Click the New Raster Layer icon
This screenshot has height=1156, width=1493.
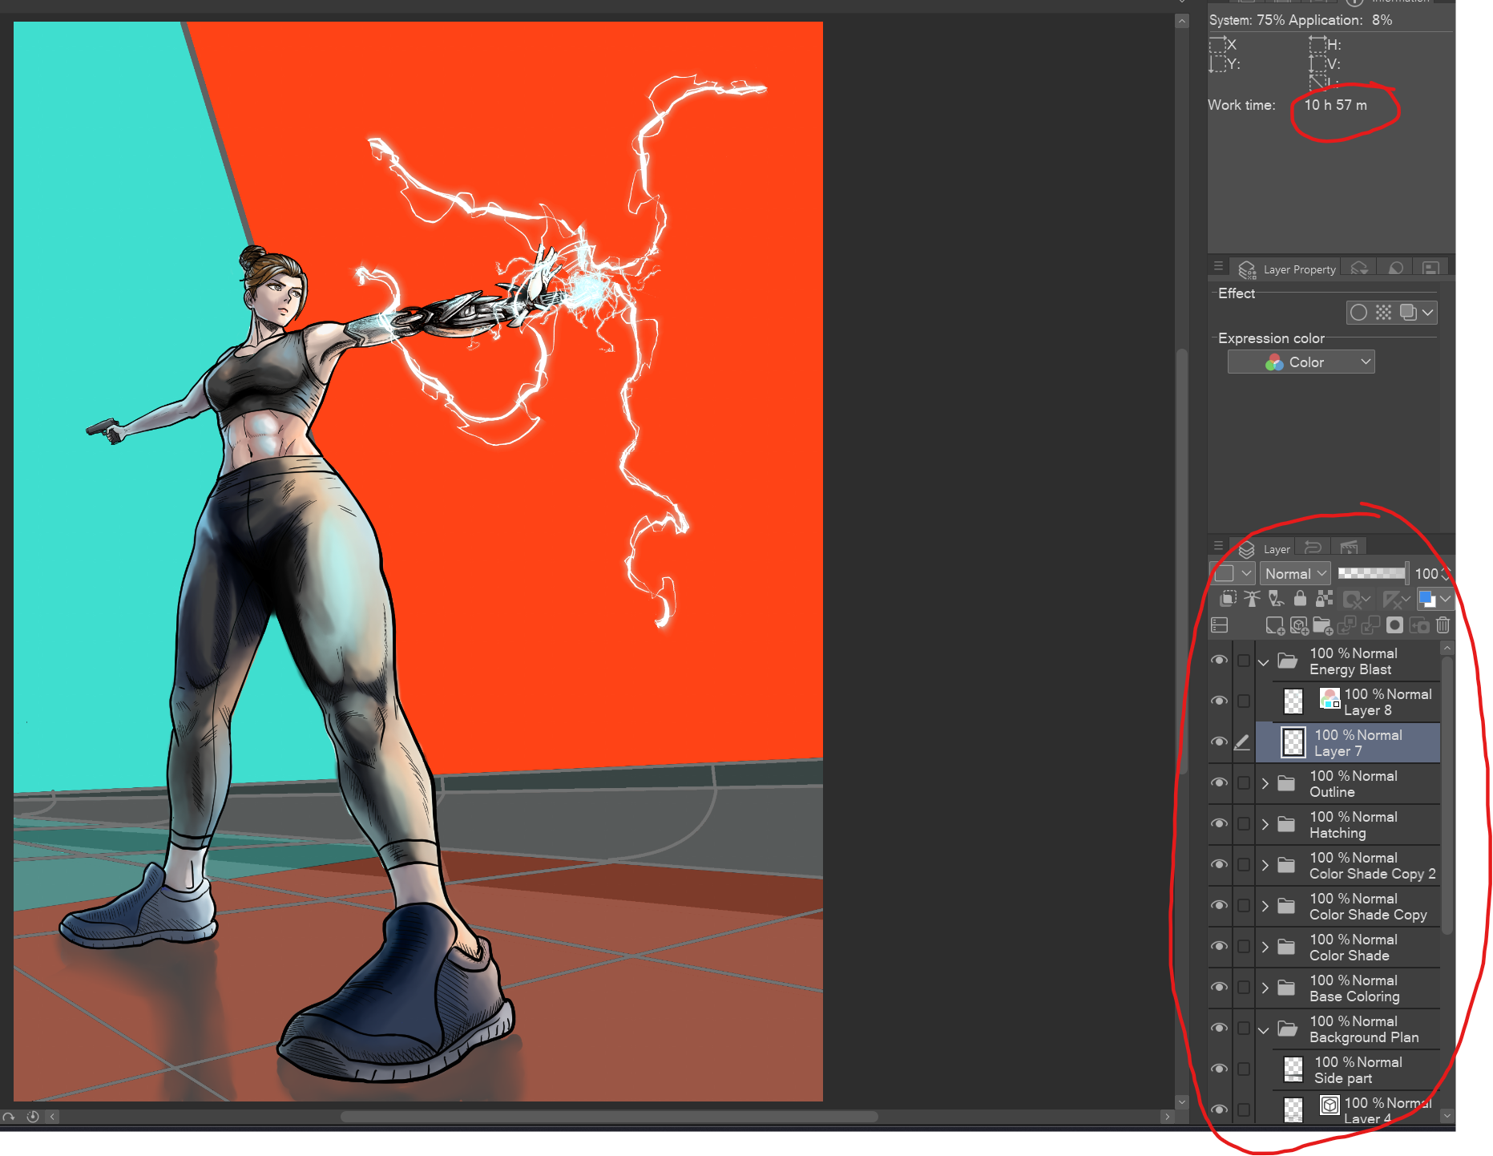pos(1274,625)
